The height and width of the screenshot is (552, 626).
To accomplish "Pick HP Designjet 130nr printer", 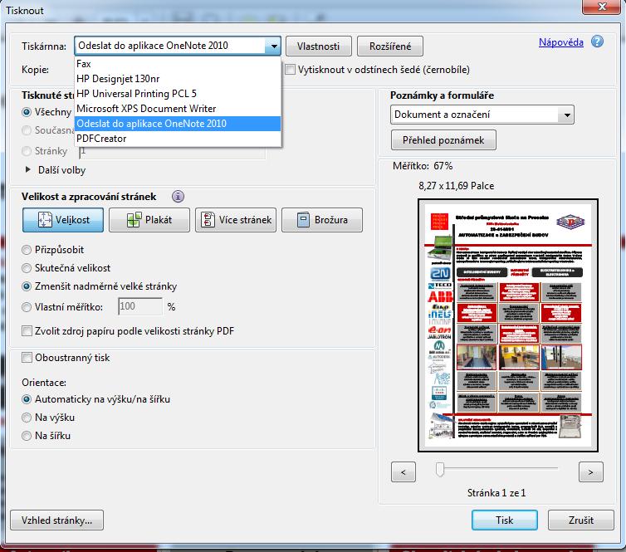I will click(178, 79).
